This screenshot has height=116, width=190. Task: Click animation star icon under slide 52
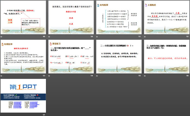click(x=145, y=37)
